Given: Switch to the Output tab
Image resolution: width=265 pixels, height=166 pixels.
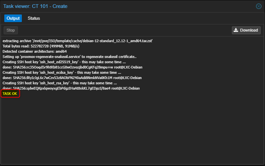Looking at the screenshot, I should coord(13,18).
